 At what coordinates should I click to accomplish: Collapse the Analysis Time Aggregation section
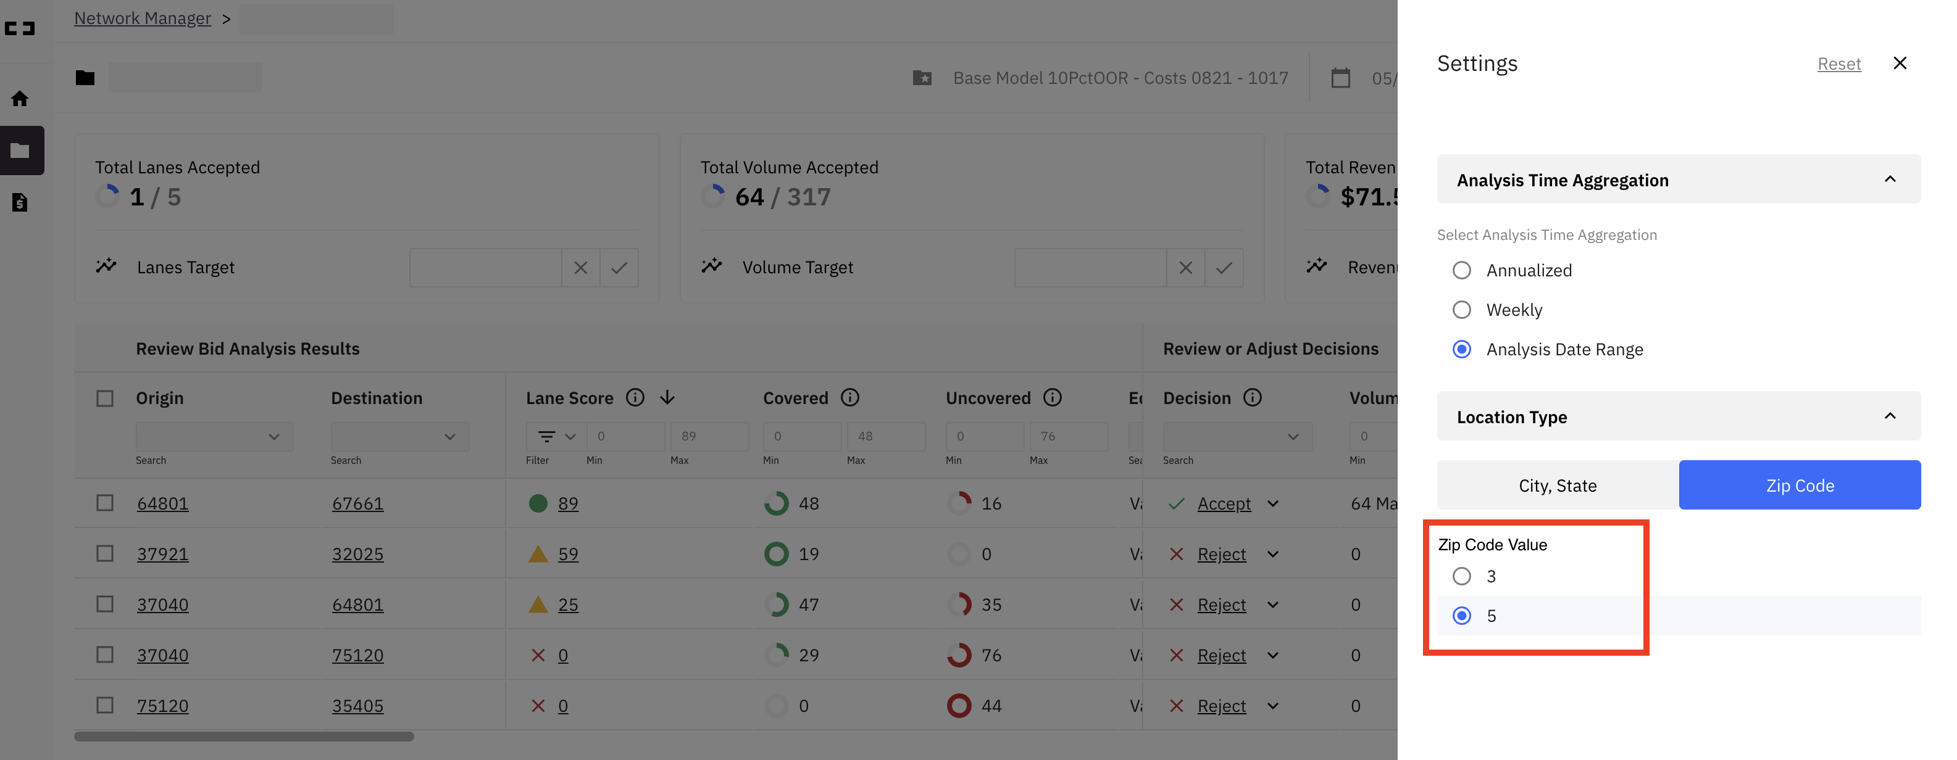point(1890,179)
